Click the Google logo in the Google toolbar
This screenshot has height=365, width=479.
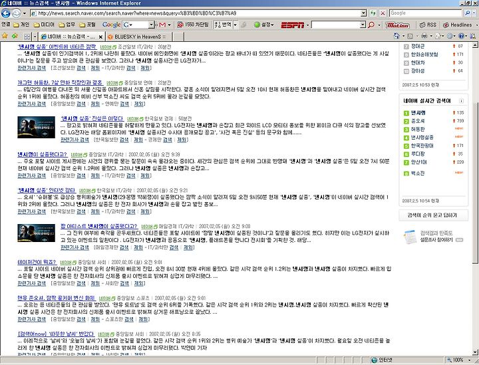pyautogui.click(x=111, y=25)
